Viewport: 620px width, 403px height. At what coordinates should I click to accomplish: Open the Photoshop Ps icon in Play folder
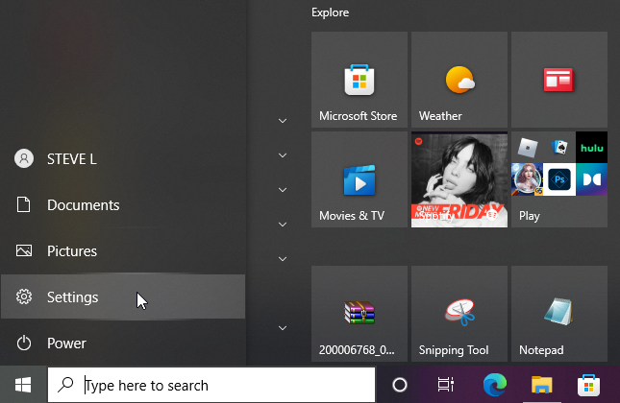(x=559, y=179)
